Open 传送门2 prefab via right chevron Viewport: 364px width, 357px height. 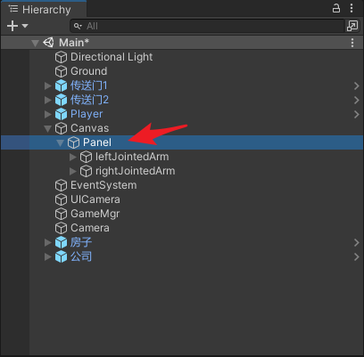click(357, 100)
